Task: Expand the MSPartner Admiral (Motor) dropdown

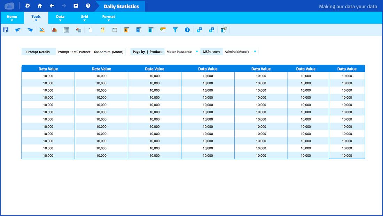Action: click(x=255, y=52)
